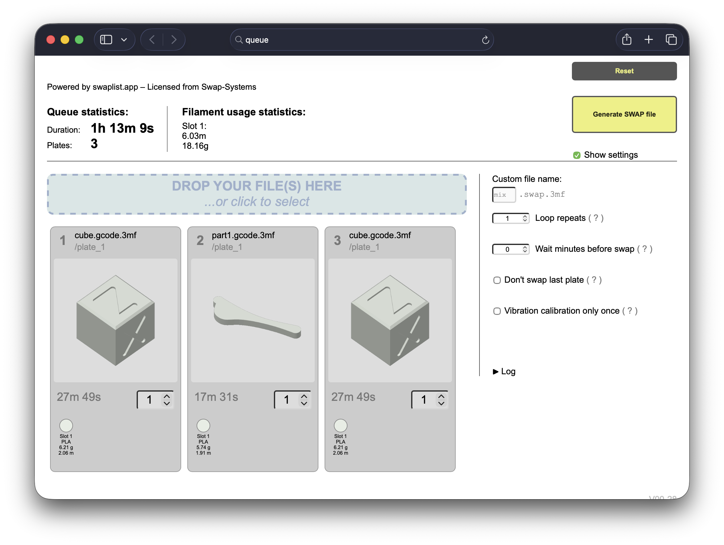This screenshot has height=545, width=724.
Task: Click the 1h 13m 9s queue duration
Action: pos(122,128)
